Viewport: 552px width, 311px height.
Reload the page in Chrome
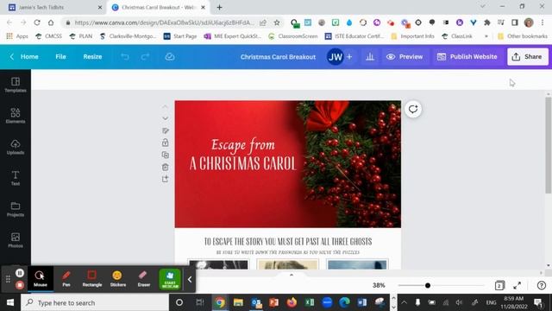coord(37,22)
